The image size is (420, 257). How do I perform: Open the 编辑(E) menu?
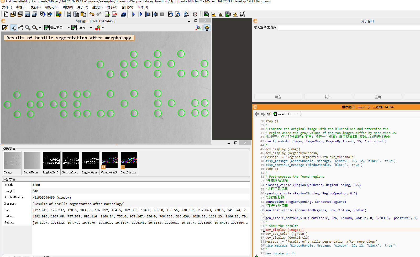click(21, 7)
